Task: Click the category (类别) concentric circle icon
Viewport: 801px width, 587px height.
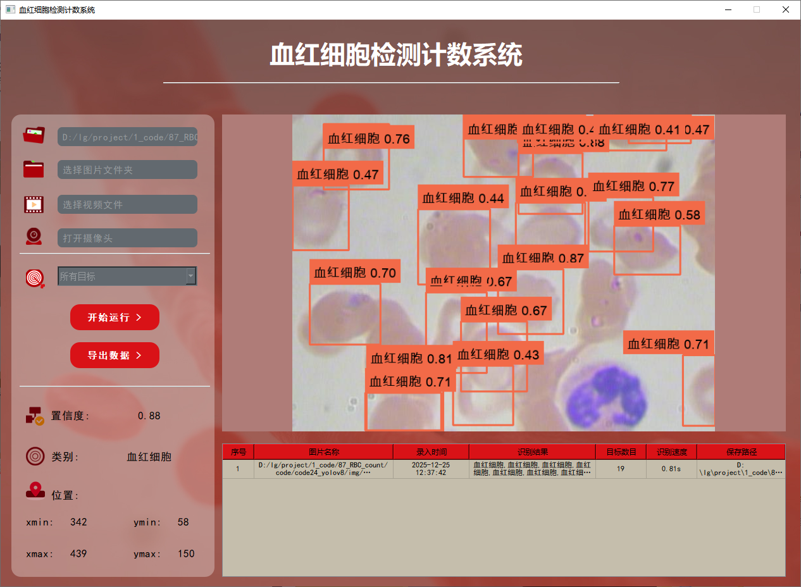Action: (x=35, y=456)
